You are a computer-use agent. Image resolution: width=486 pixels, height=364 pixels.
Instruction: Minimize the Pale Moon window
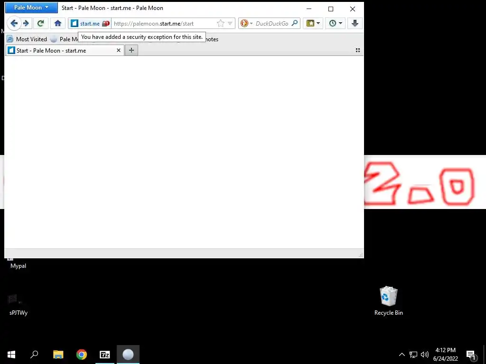[x=309, y=9]
